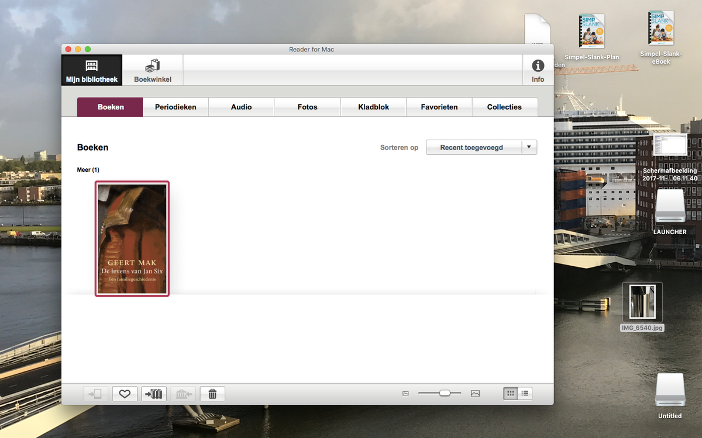The height and width of the screenshot is (438, 702).
Task: Switch to list view
Action: (525, 394)
